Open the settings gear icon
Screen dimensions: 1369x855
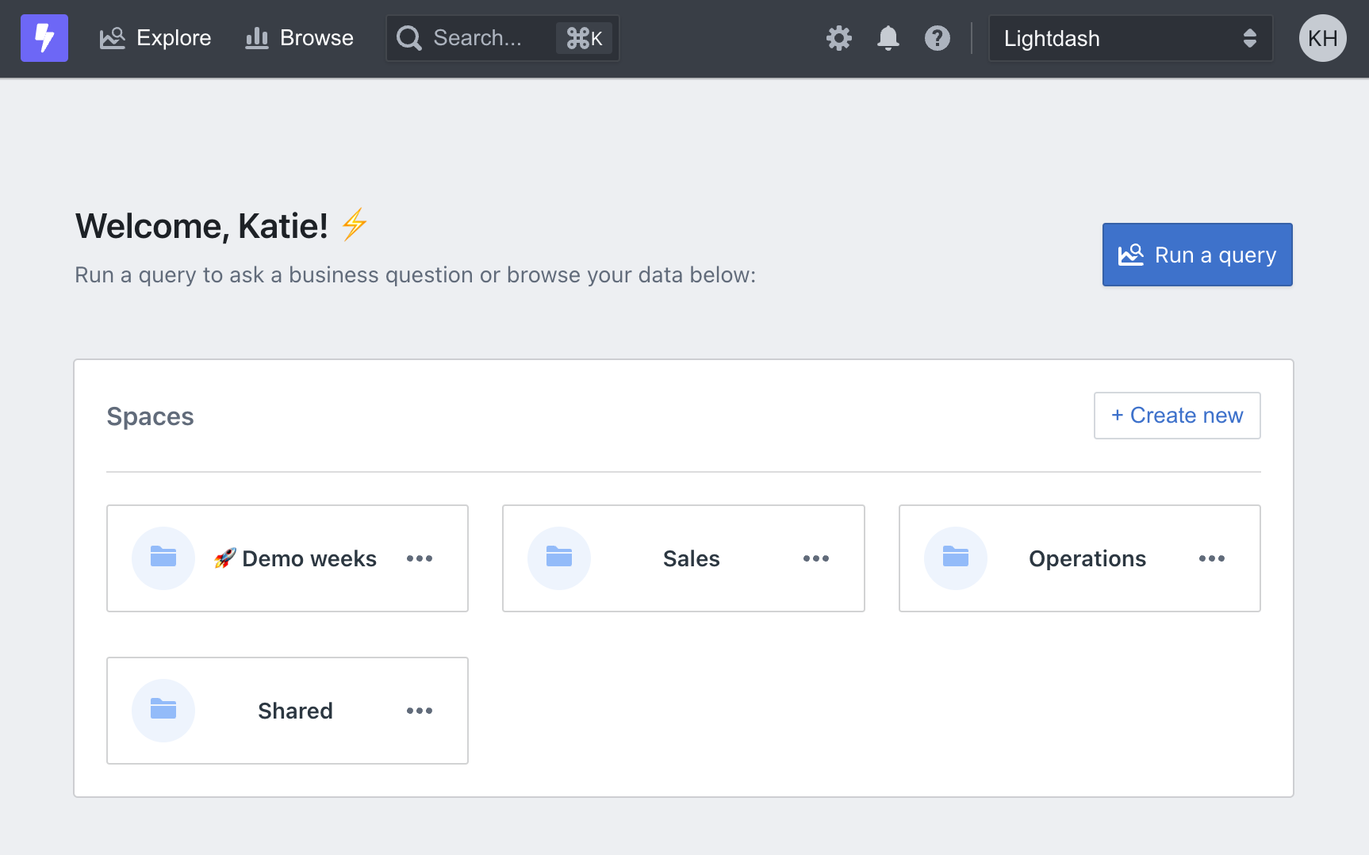click(x=839, y=38)
